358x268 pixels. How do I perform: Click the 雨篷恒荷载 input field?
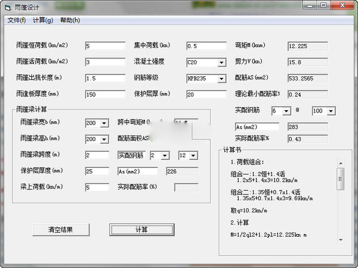(x=105, y=46)
